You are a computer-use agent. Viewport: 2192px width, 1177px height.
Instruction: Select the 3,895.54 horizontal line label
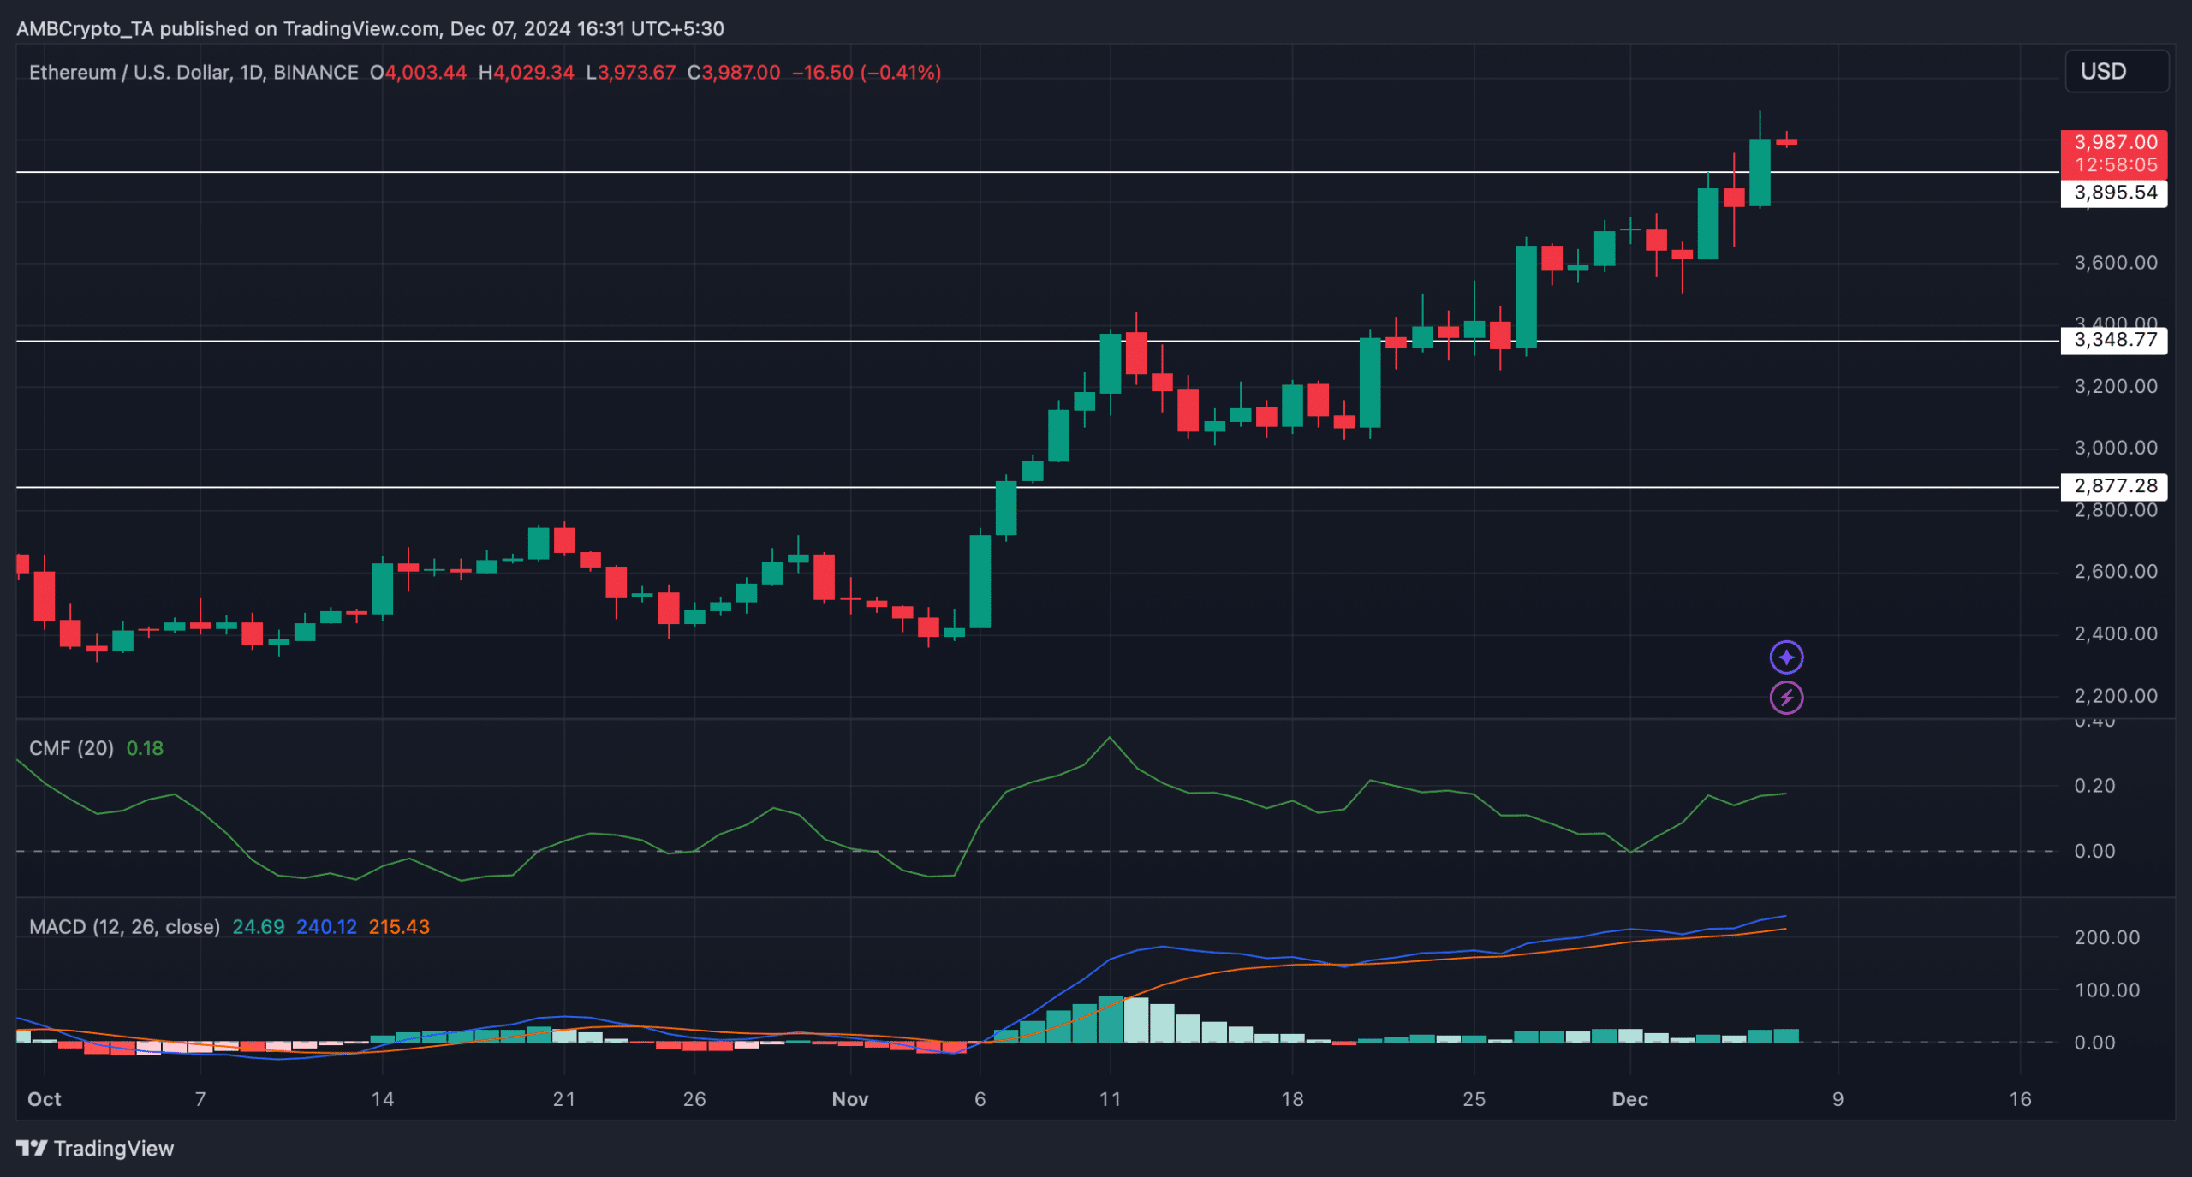(2114, 193)
